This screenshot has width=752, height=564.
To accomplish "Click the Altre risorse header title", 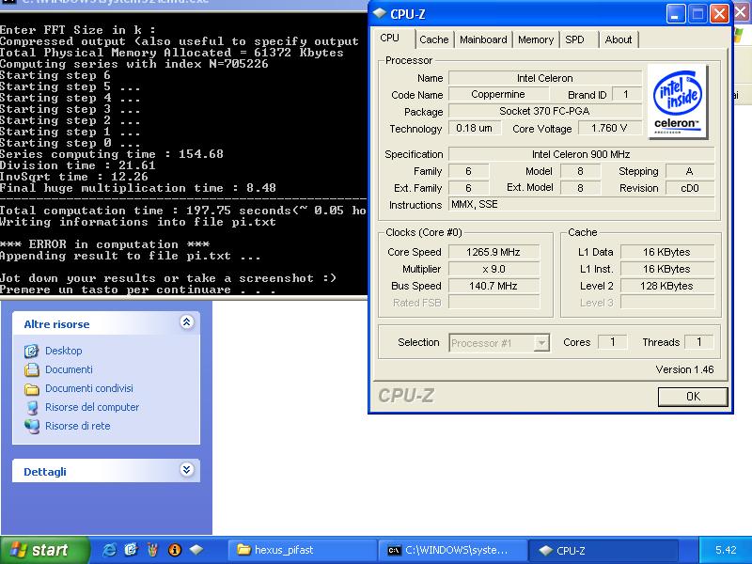I will (x=56, y=324).
